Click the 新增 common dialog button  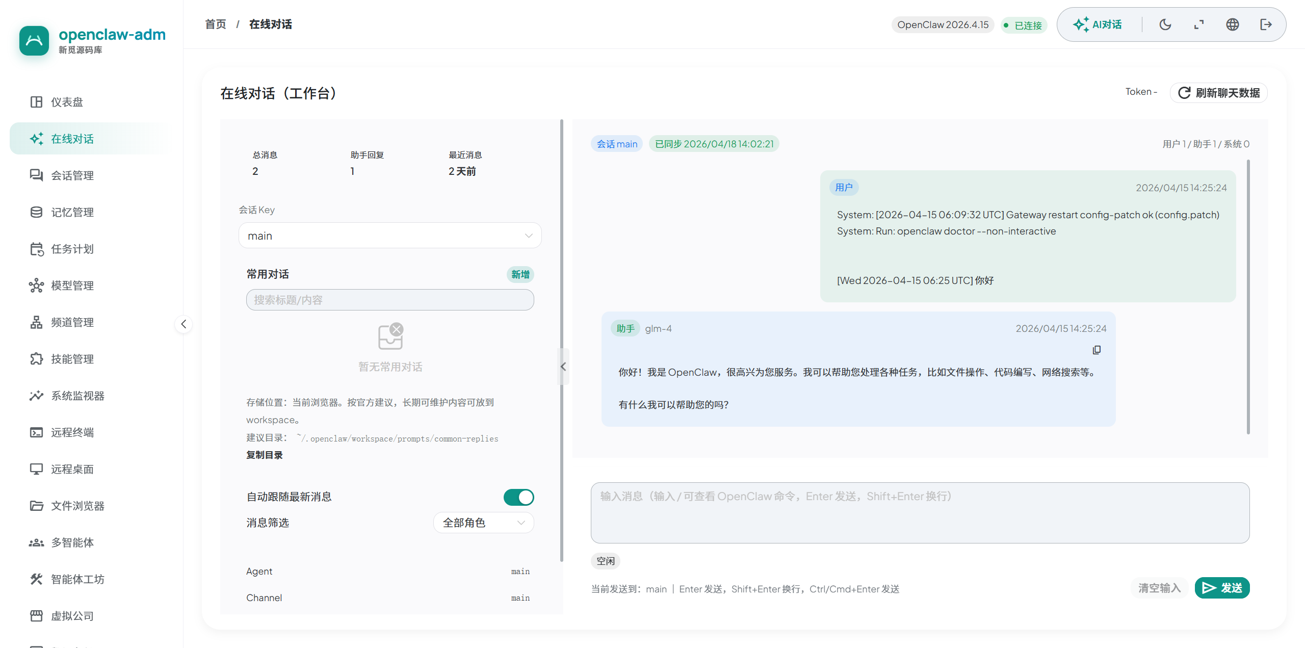[520, 274]
